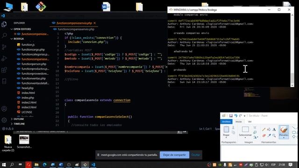The width and height of the screenshot is (299, 168).
Task: Select the Pencil tool in Paint
Action: click(263, 130)
